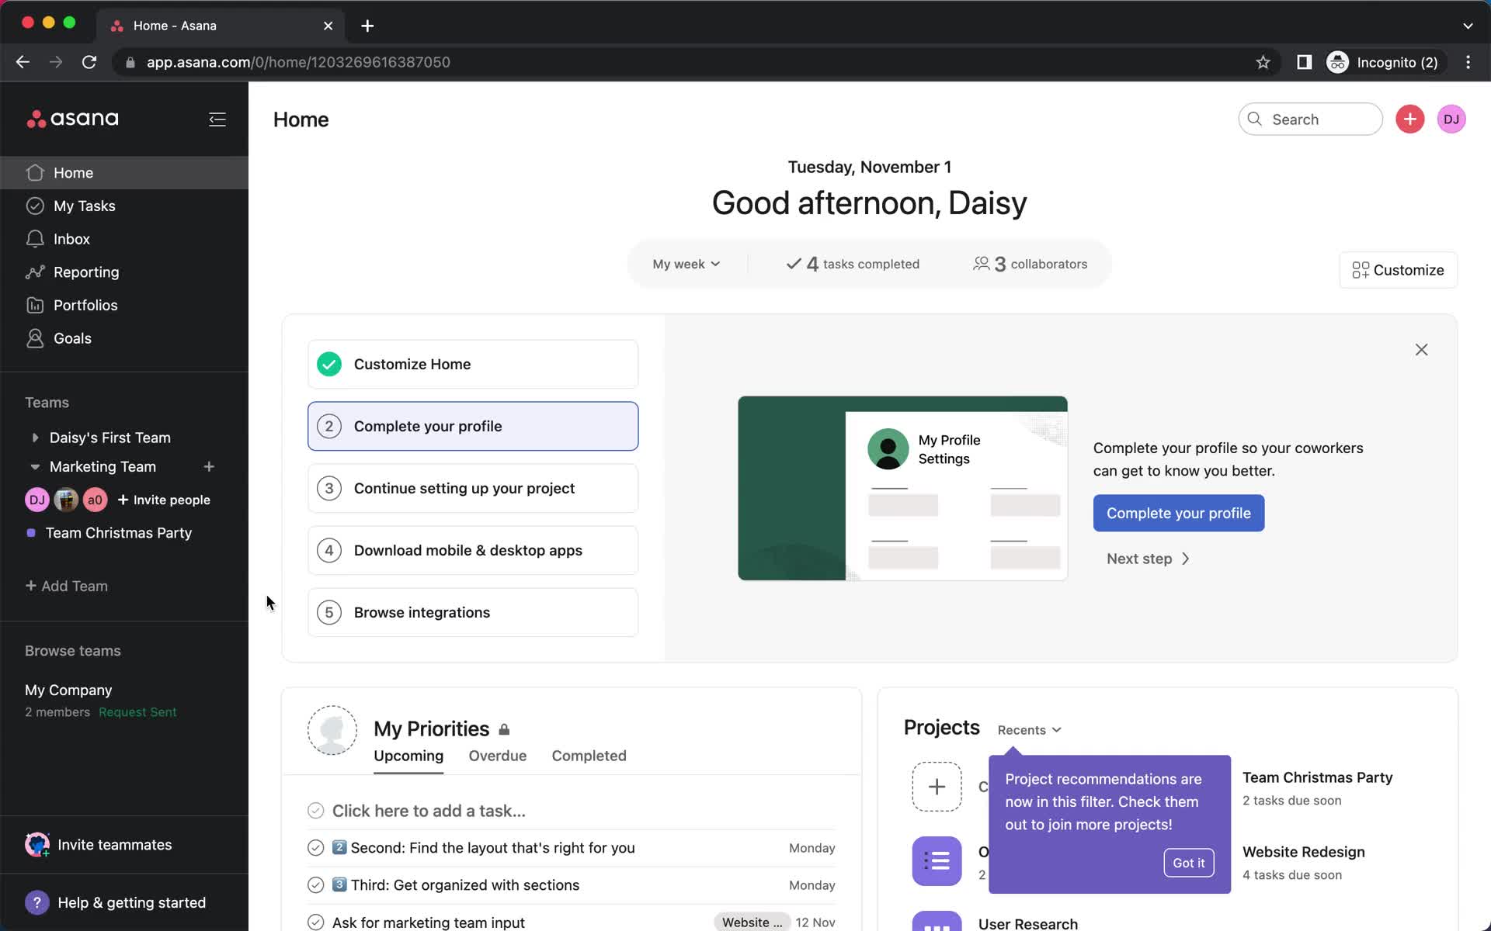This screenshot has width=1491, height=931.
Task: Click the browser side panel icon
Action: tap(1304, 62)
